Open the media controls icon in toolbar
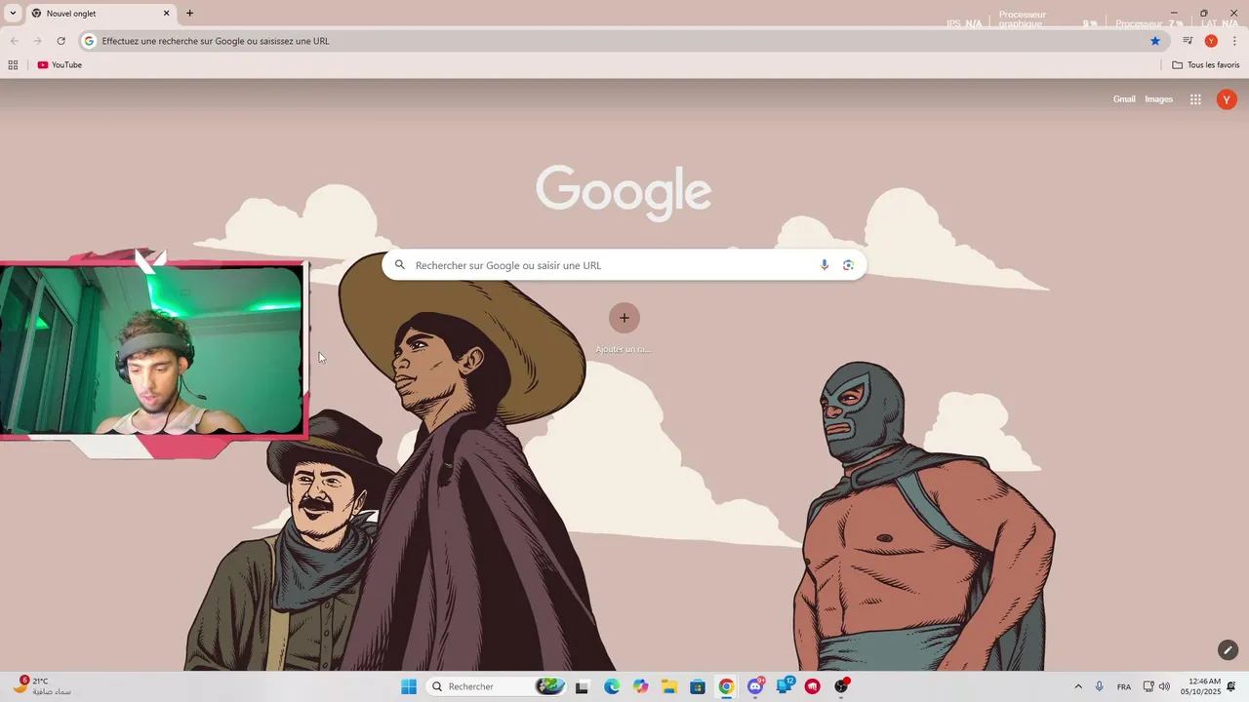This screenshot has height=702, width=1249. point(1188,41)
